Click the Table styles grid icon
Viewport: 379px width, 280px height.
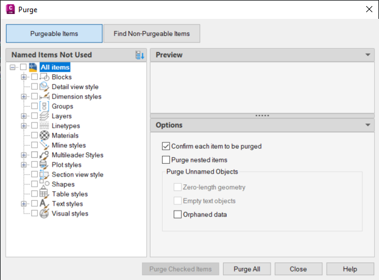coord(44,194)
